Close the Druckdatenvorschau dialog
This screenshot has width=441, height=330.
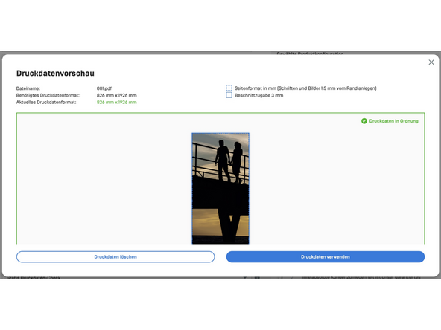point(431,62)
